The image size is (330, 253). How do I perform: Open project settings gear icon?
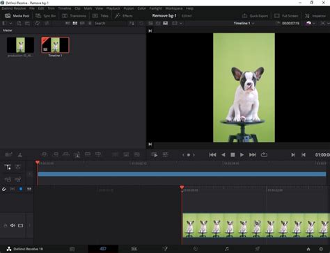click(321, 249)
